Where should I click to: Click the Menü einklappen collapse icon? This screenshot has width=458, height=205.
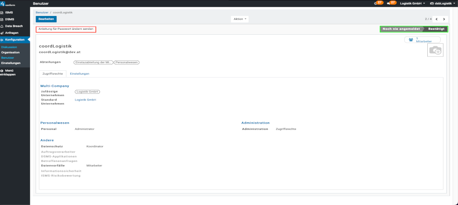click(2, 70)
